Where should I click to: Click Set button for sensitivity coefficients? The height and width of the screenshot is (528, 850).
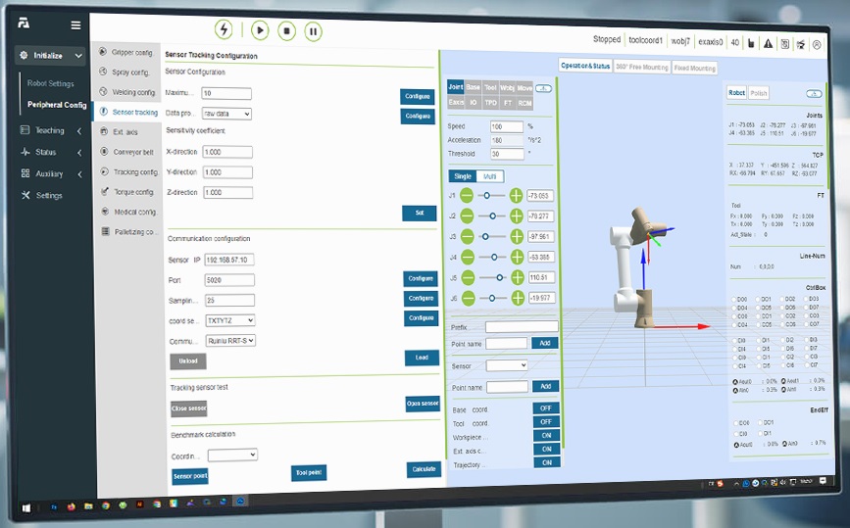[x=419, y=213]
